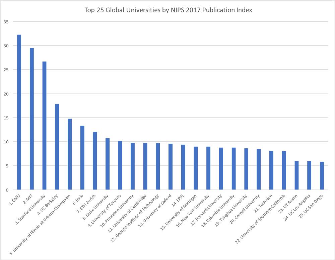Click the Technion bar
Screen dimensions: 335x260
pos(271,170)
